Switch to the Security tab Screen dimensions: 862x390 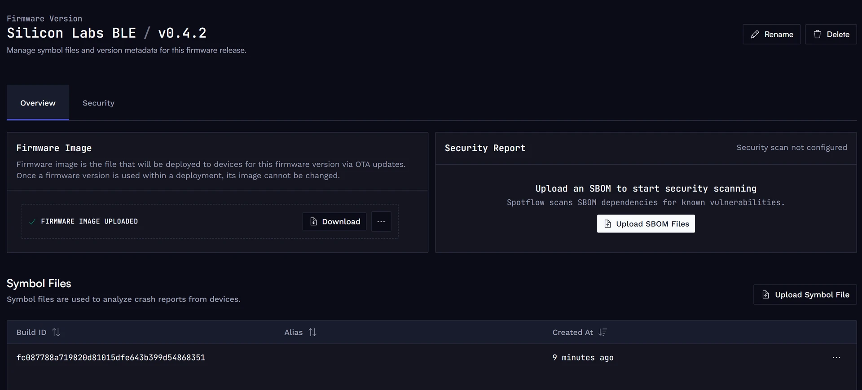tap(98, 103)
